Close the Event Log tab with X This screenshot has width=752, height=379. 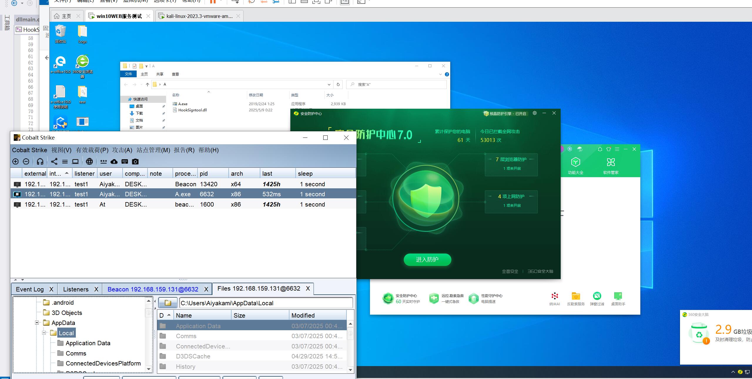51,289
